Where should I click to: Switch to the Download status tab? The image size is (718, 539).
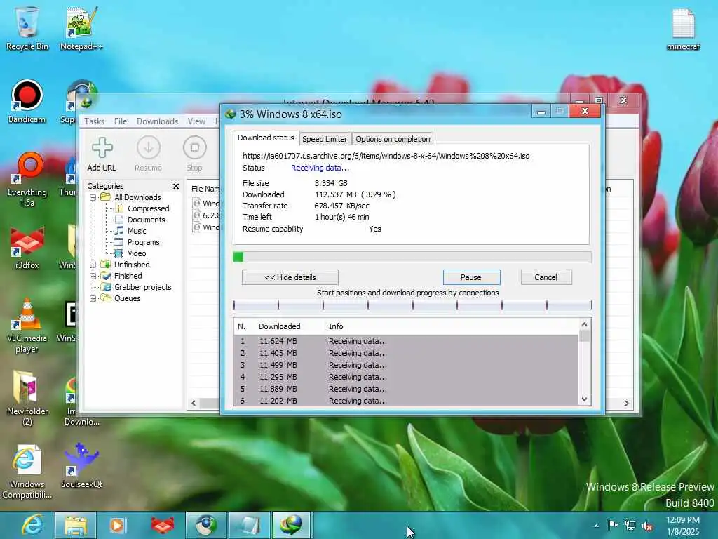(266, 138)
